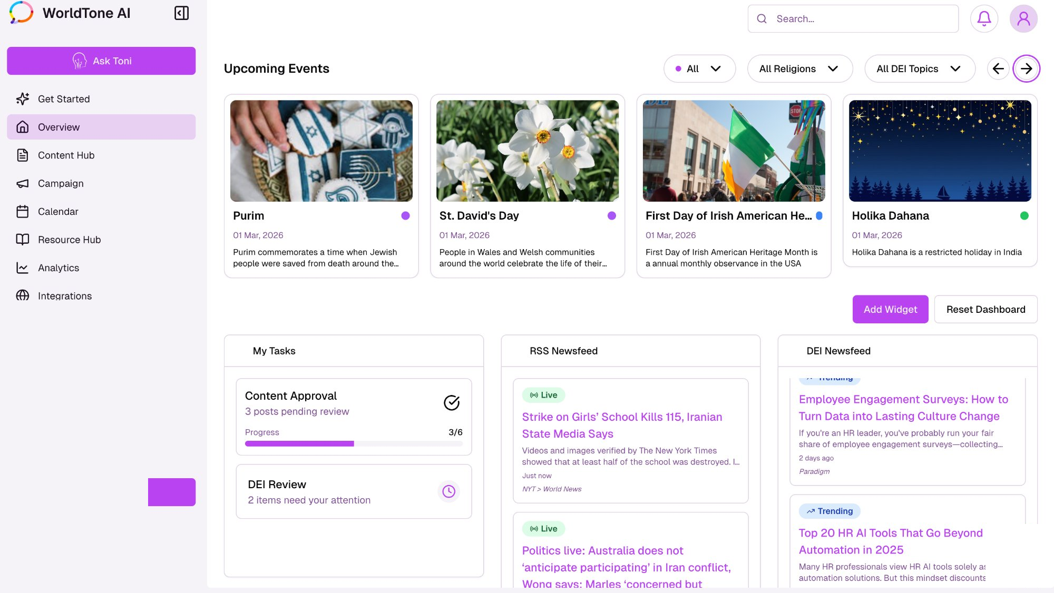Screen dimensions: 1054x593
Task: Click the green dot next to Holika Dahana
Action: [x=1024, y=215]
